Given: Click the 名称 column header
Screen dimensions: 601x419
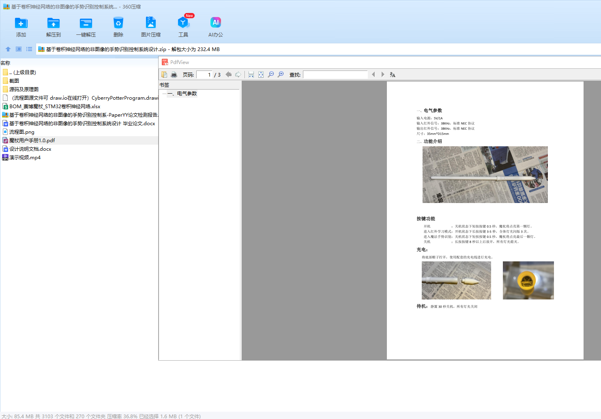Looking at the screenshot, I should (x=5, y=63).
